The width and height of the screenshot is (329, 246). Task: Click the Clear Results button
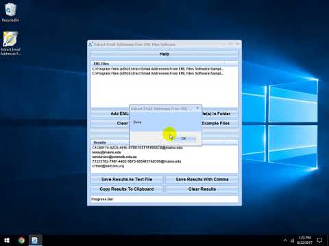(202, 189)
